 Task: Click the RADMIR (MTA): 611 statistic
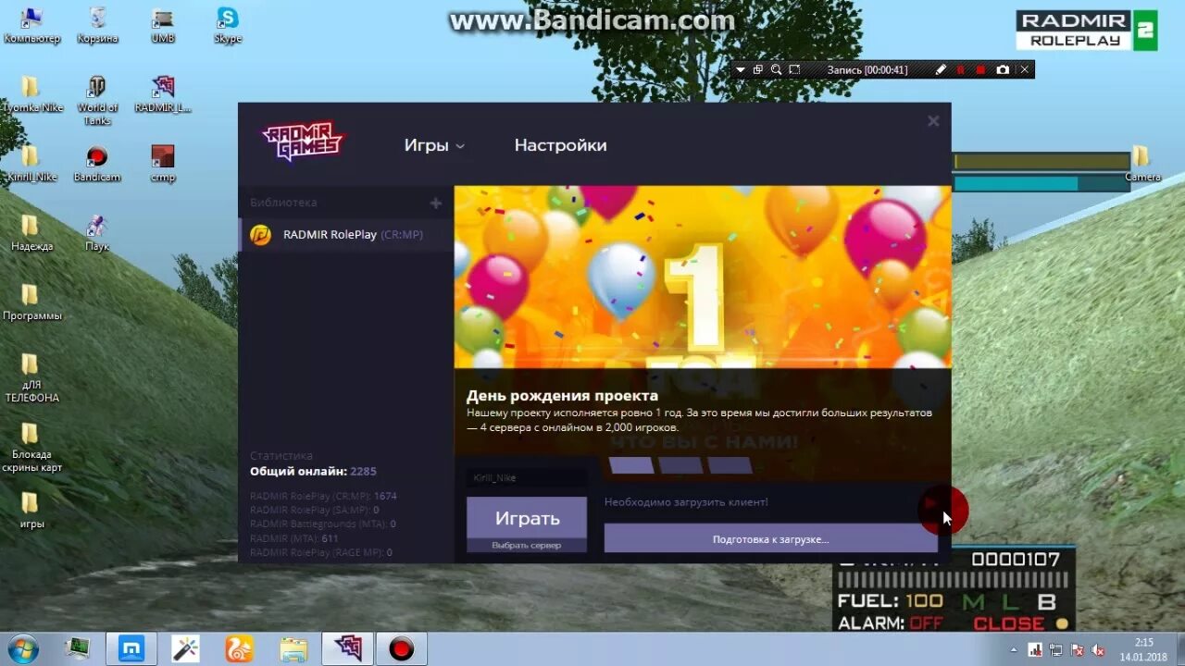click(x=294, y=538)
